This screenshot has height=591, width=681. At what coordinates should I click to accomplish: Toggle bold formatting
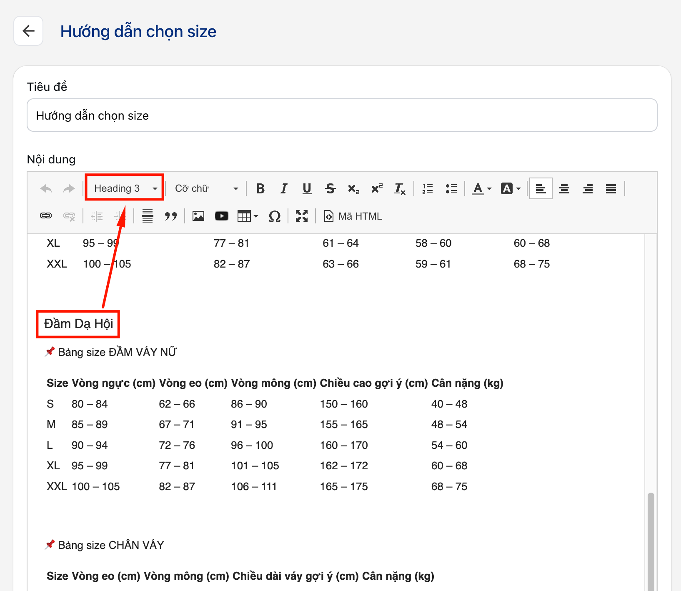coord(260,189)
